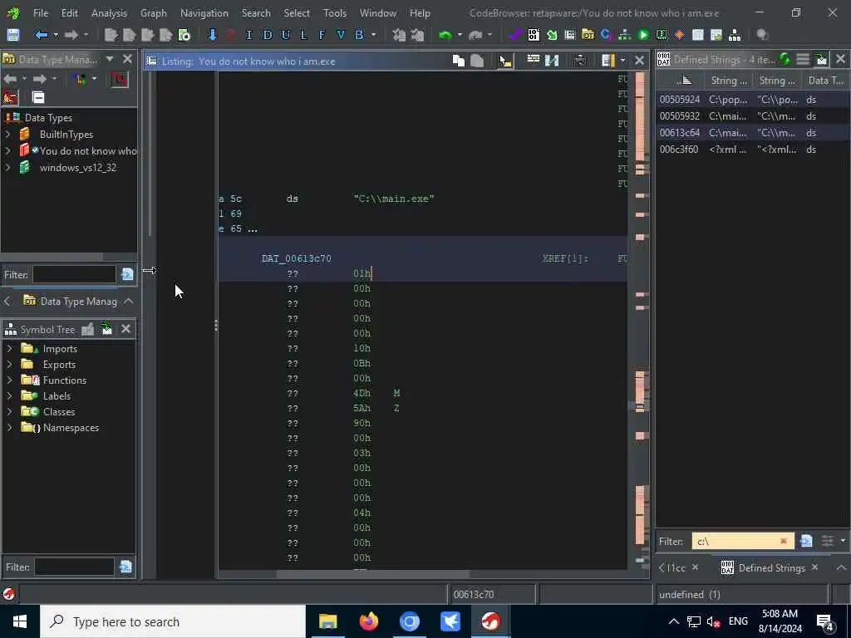Open the Search menu
The image size is (851, 638).
coord(256,13)
